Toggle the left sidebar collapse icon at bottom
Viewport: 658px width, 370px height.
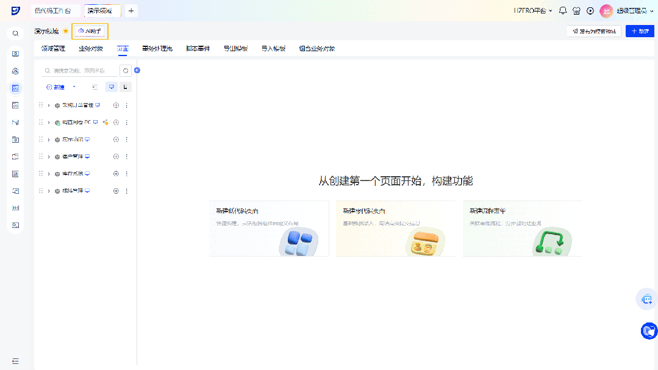pyautogui.click(x=16, y=361)
